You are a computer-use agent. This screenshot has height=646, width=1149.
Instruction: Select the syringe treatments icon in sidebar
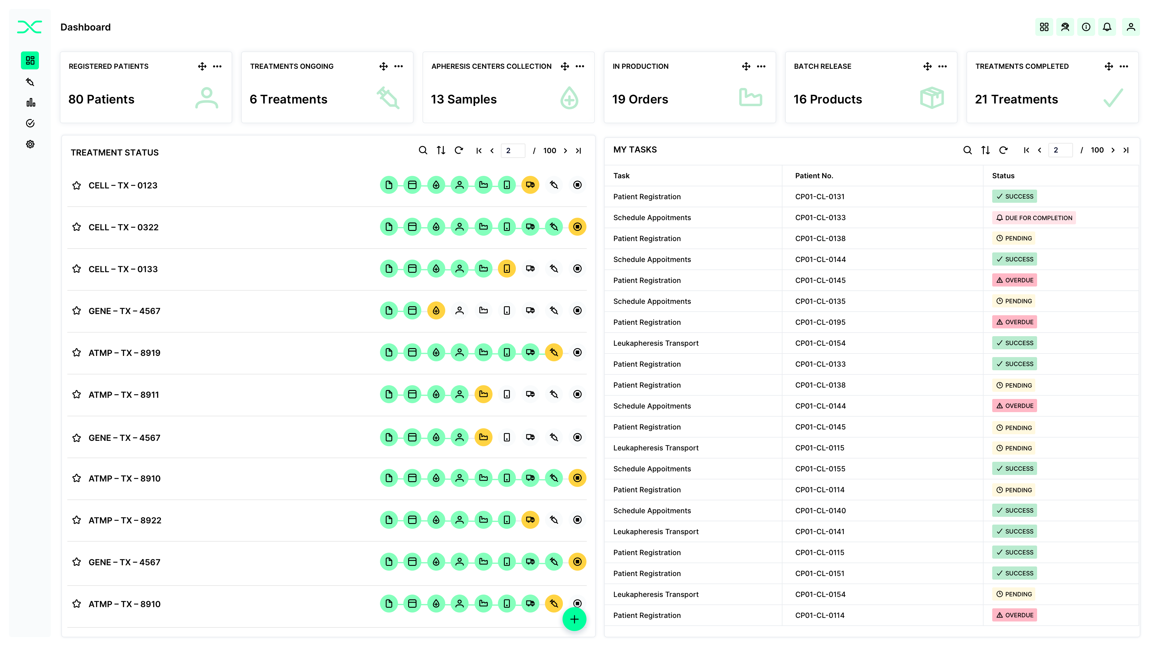30,82
